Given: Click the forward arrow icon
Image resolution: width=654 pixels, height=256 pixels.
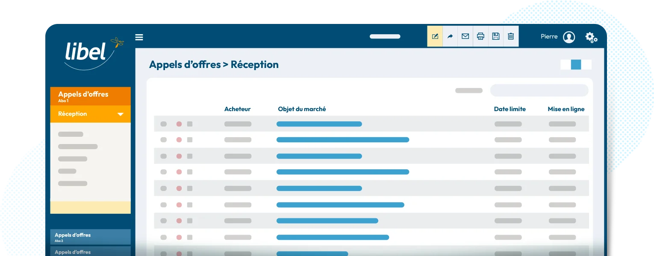Looking at the screenshot, I should [450, 36].
